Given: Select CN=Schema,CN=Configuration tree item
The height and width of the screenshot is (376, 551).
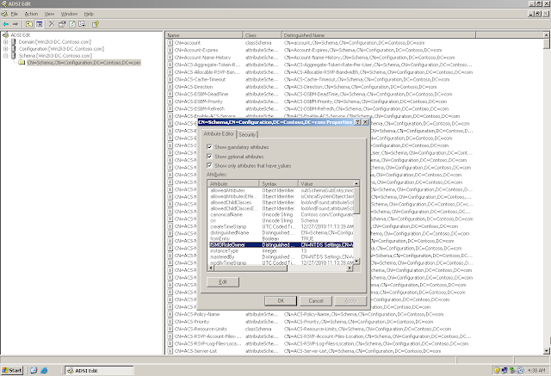Looking at the screenshot, I should coord(84,63).
